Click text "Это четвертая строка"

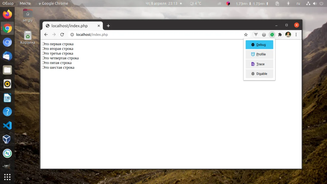click(60, 58)
